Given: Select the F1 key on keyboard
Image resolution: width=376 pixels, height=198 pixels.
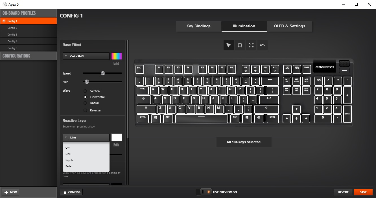Looking at the screenshot, I should [x=159, y=69].
